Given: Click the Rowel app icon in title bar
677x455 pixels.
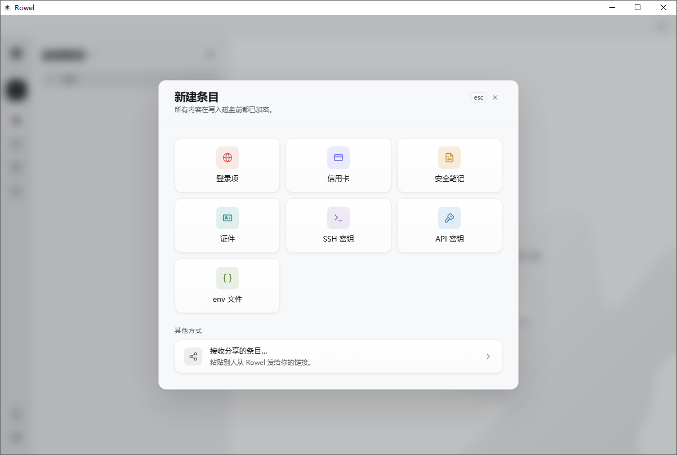Looking at the screenshot, I should click(x=7, y=7).
